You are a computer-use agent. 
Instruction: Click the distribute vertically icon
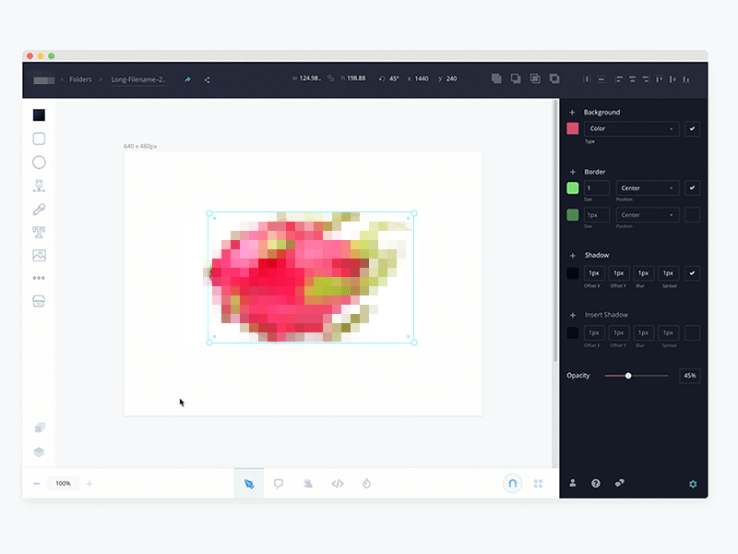pos(601,79)
